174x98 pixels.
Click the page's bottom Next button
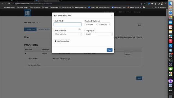tap(139, 78)
